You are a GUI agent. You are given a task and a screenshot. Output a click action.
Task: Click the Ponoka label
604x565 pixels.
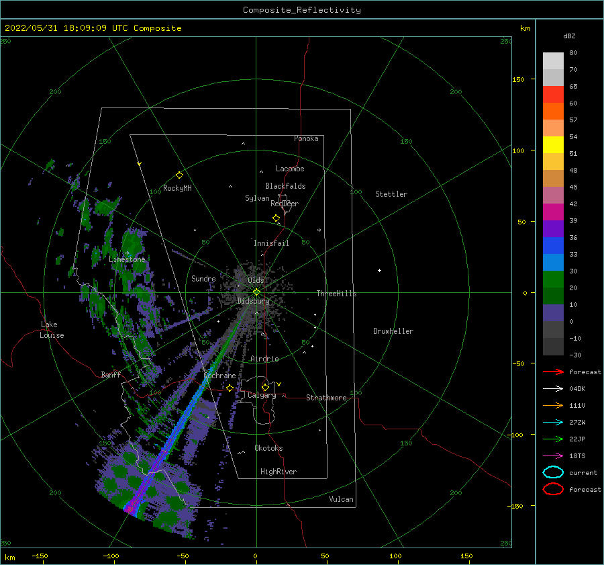pos(306,138)
